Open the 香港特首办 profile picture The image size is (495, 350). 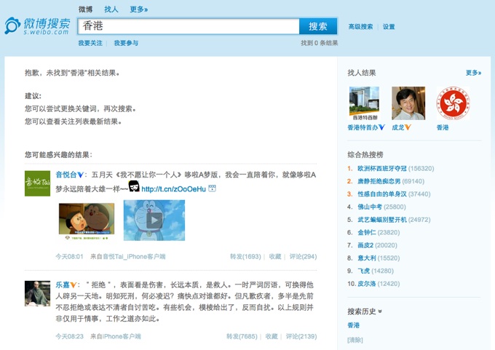pyautogui.click(x=364, y=103)
